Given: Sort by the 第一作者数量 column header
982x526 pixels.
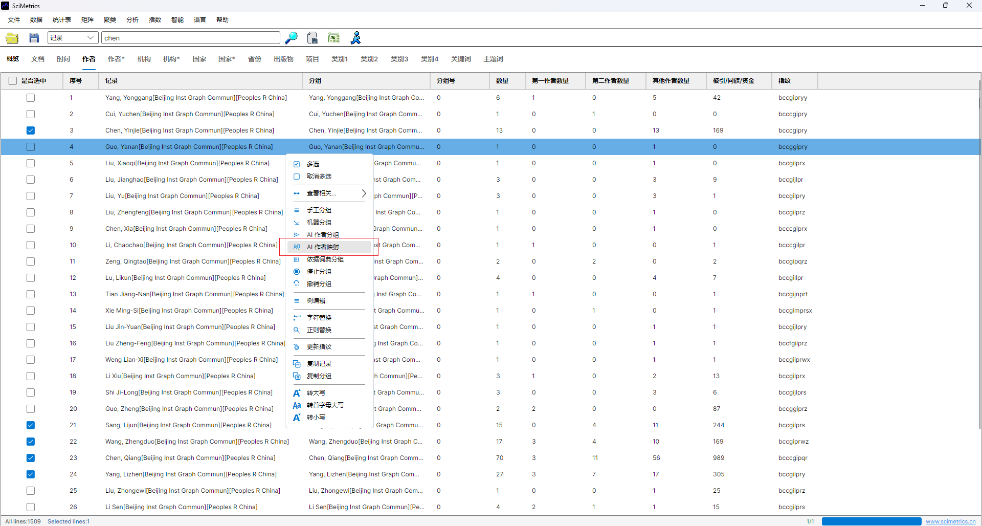Looking at the screenshot, I should click(x=555, y=81).
